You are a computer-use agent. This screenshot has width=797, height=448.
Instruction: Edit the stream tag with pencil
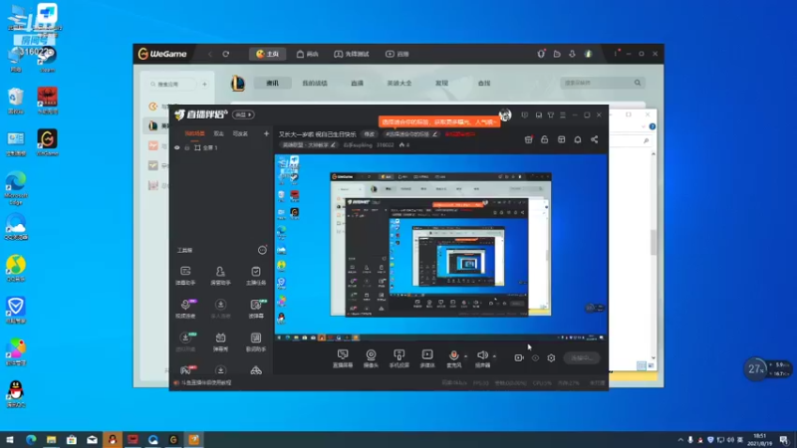(x=434, y=134)
